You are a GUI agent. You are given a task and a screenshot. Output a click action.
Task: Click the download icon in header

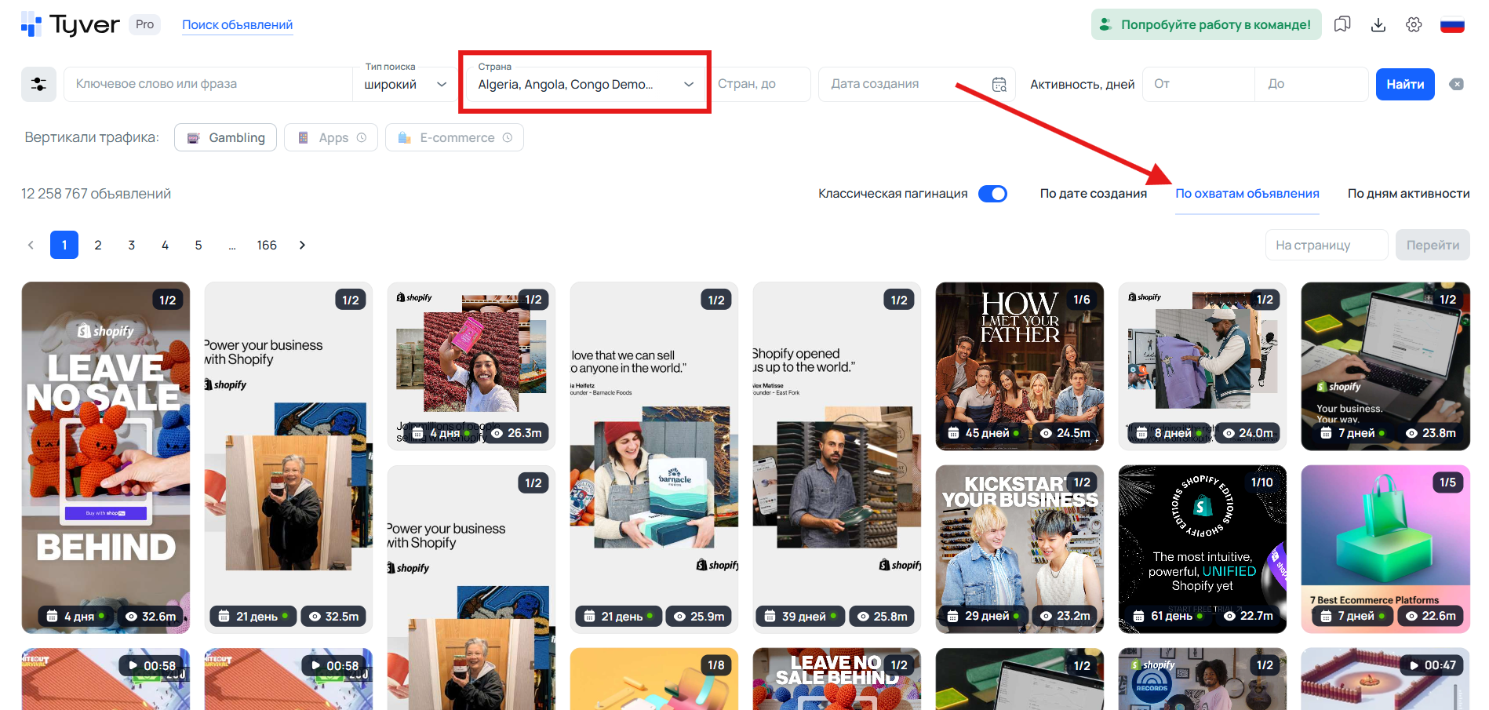pos(1378,24)
